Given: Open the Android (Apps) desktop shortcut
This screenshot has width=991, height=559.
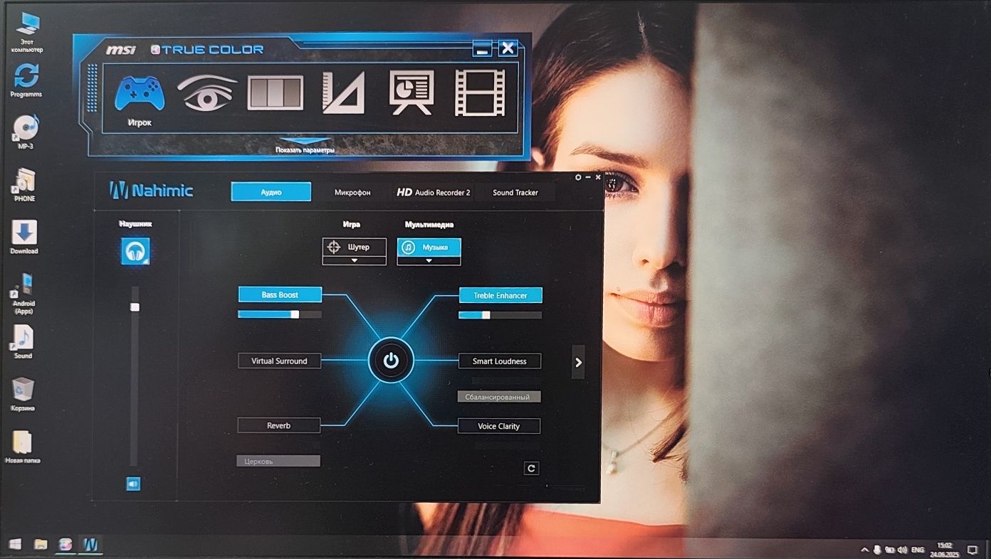Looking at the screenshot, I should click(23, 294).
